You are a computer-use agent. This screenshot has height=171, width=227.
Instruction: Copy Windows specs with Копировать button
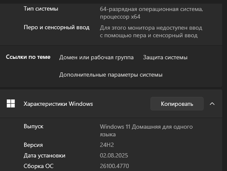coord(177,104)
